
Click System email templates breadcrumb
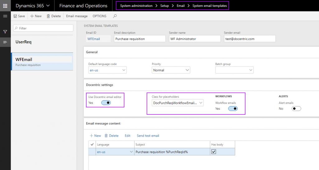coord(210,6)
